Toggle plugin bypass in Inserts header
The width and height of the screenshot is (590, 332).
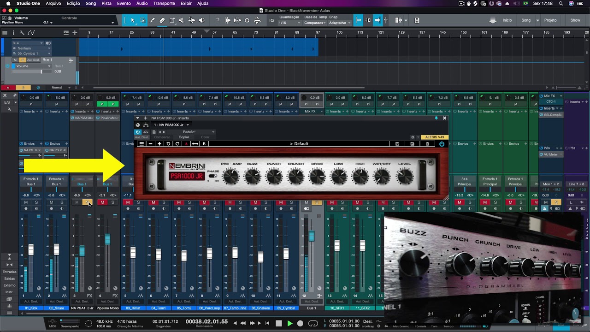pos(138,132)
